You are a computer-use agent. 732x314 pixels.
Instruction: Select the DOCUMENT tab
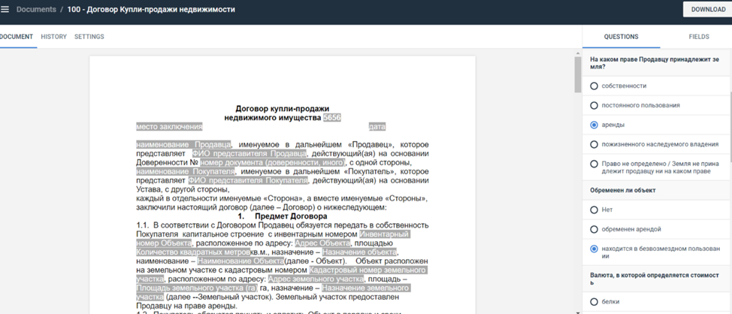tap(17, 37)
